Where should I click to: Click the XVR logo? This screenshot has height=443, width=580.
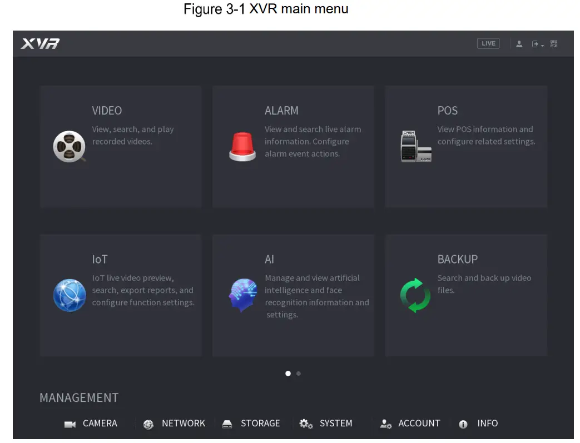(41, 44)
